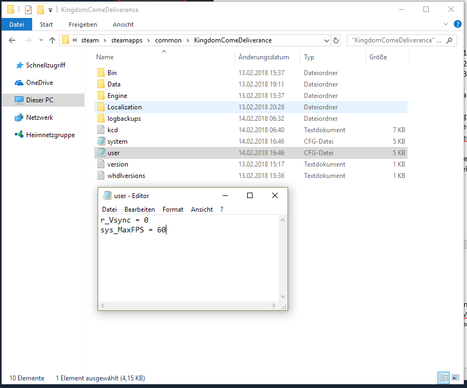Expand chevron after steam in path
This screenshot has height=388, width=467.
coord(105,40)
